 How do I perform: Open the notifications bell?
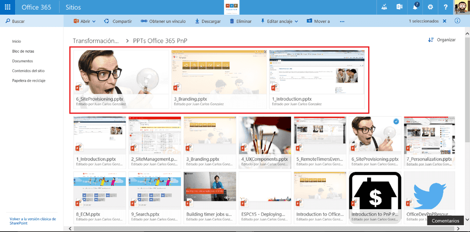tap(415, 7)
